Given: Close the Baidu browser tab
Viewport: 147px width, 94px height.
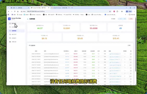Looking at the screenshot, I should 28,8.
